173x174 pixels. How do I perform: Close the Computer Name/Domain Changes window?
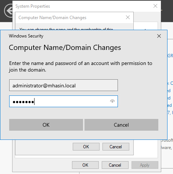coord(128,17)
